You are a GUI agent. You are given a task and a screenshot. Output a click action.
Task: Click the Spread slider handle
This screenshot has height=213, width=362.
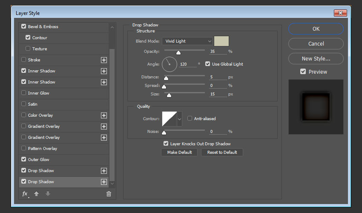[164, 86]
